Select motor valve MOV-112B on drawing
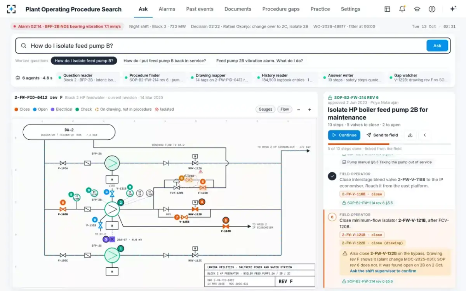The image size is (466, 291). (x=195, y=209)
